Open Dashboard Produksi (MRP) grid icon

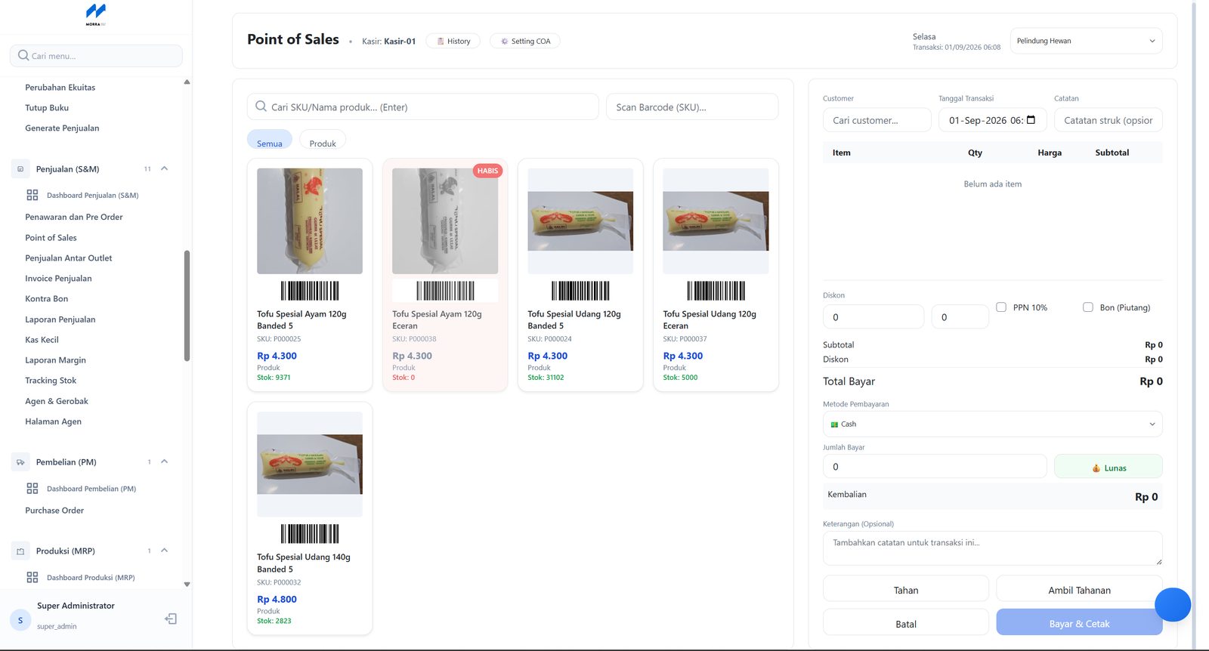coord(32,577)
